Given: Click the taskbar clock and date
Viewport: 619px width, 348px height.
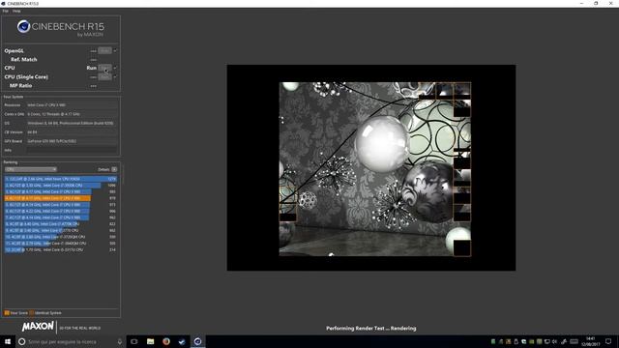Looking at the screenshot, I should point(591,341).
